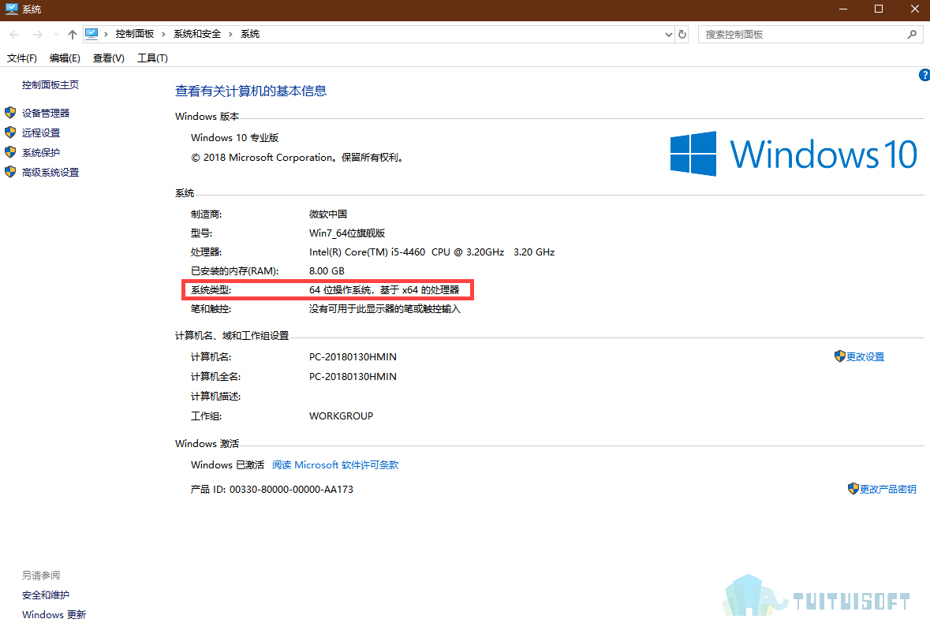This screenshot has height=630, width=930.
Task: Click Windows 10 专业版 edition text
Action: pyautogui.click(x=235, y=137)
